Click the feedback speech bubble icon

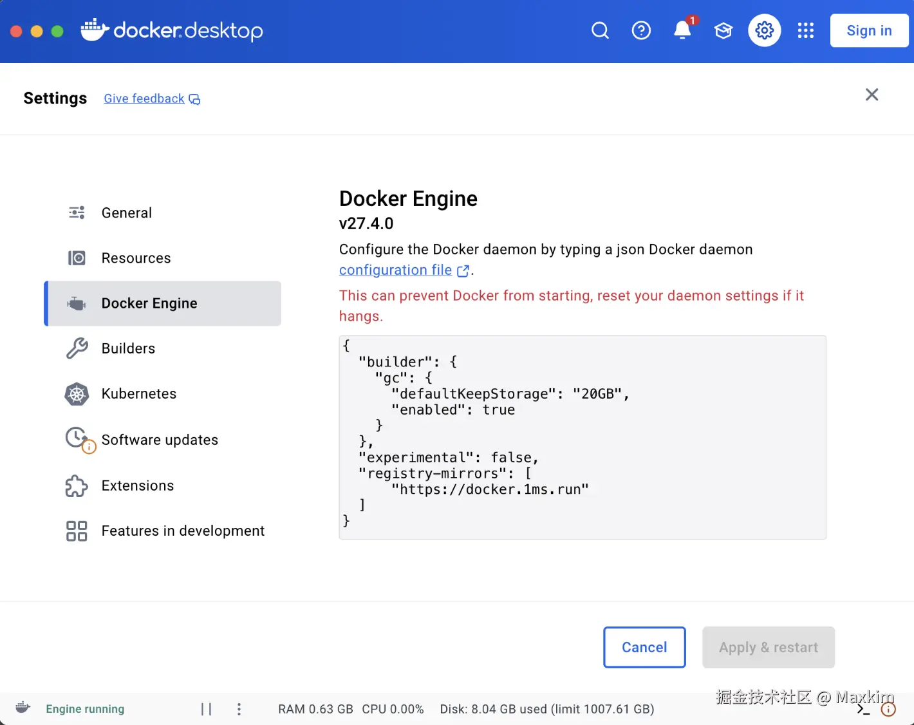coord(194,99)
